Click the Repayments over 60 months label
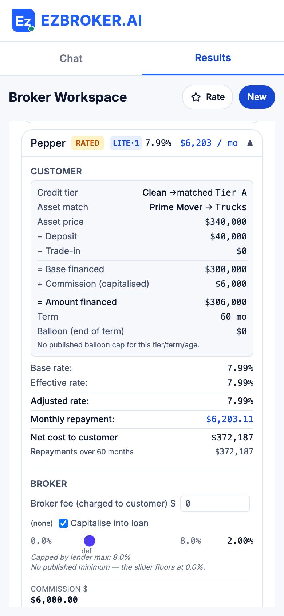The height and width of the screenshot is (616, 284). (x=82, y=452)
